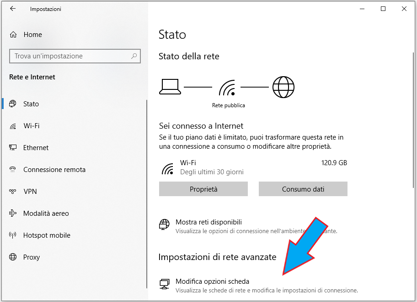Screen dimensions: 417x302
Task: Click the Stato globe icon in the sidebar
Action: tap(13, 104)
